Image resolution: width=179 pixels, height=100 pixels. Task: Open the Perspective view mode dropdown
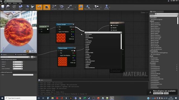point(8,12)
